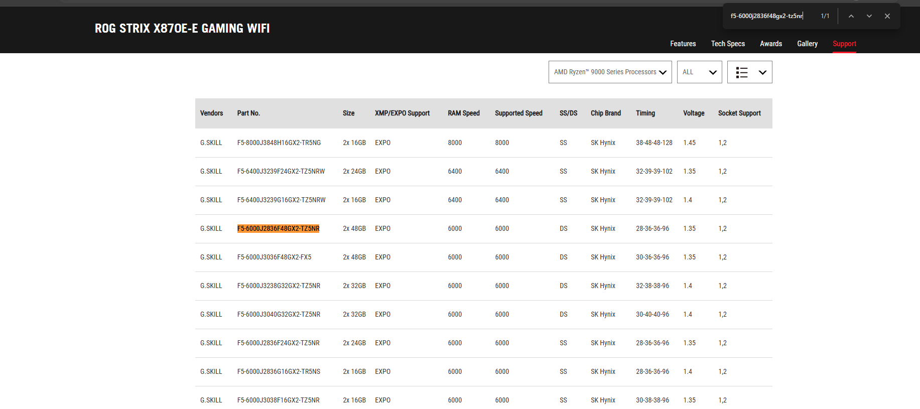Click the Part No. column header
This screenshot has width=920, height=409.
pos(248,113)
